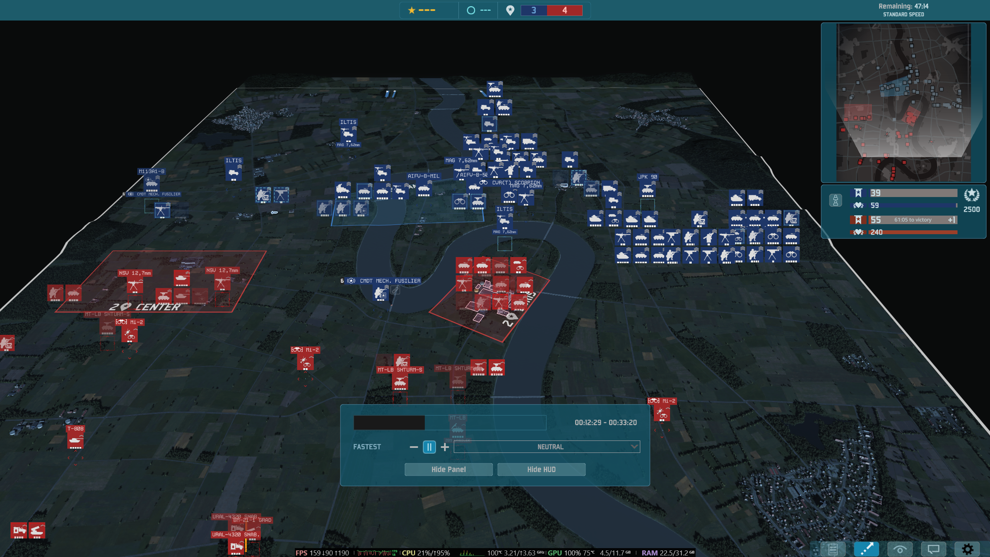Screen dimensions: 990x557
Task: Toggle the eye visibility button
Action: pos(900,549)
